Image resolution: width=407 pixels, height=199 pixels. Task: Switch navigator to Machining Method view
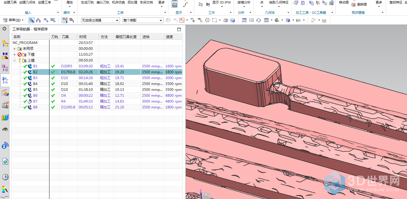click(53, 20)
